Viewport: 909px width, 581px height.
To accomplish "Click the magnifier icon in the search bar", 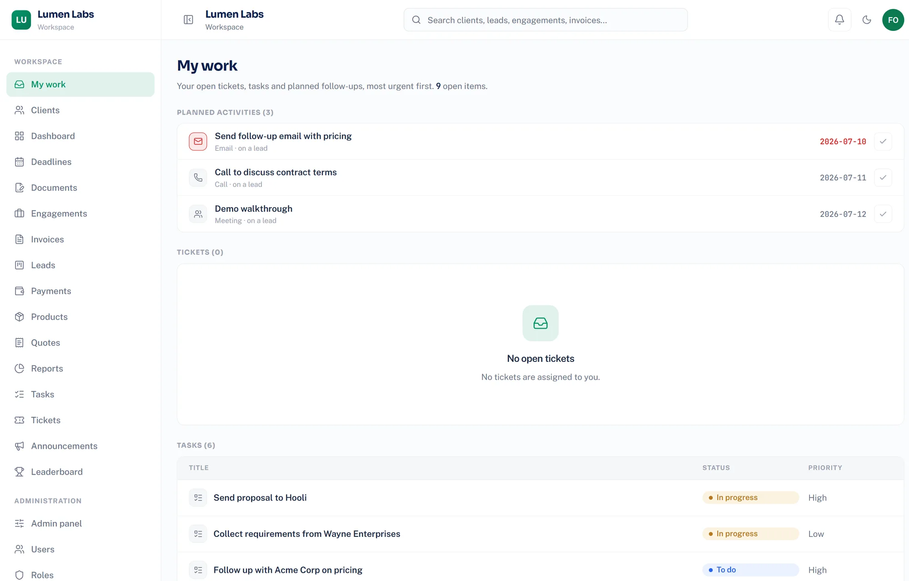I will [x=416, y=20].
